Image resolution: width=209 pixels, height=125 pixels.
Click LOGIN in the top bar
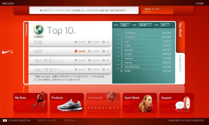click(200, 3)
